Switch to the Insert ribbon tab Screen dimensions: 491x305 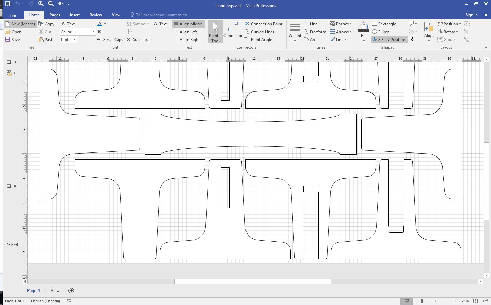74,15
